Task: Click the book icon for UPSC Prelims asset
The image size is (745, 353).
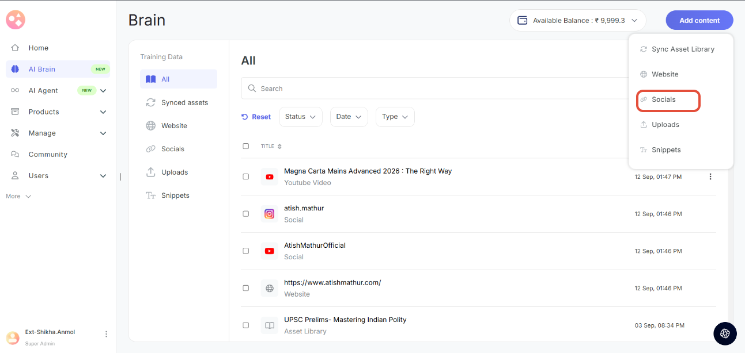Action: [269, 325]
